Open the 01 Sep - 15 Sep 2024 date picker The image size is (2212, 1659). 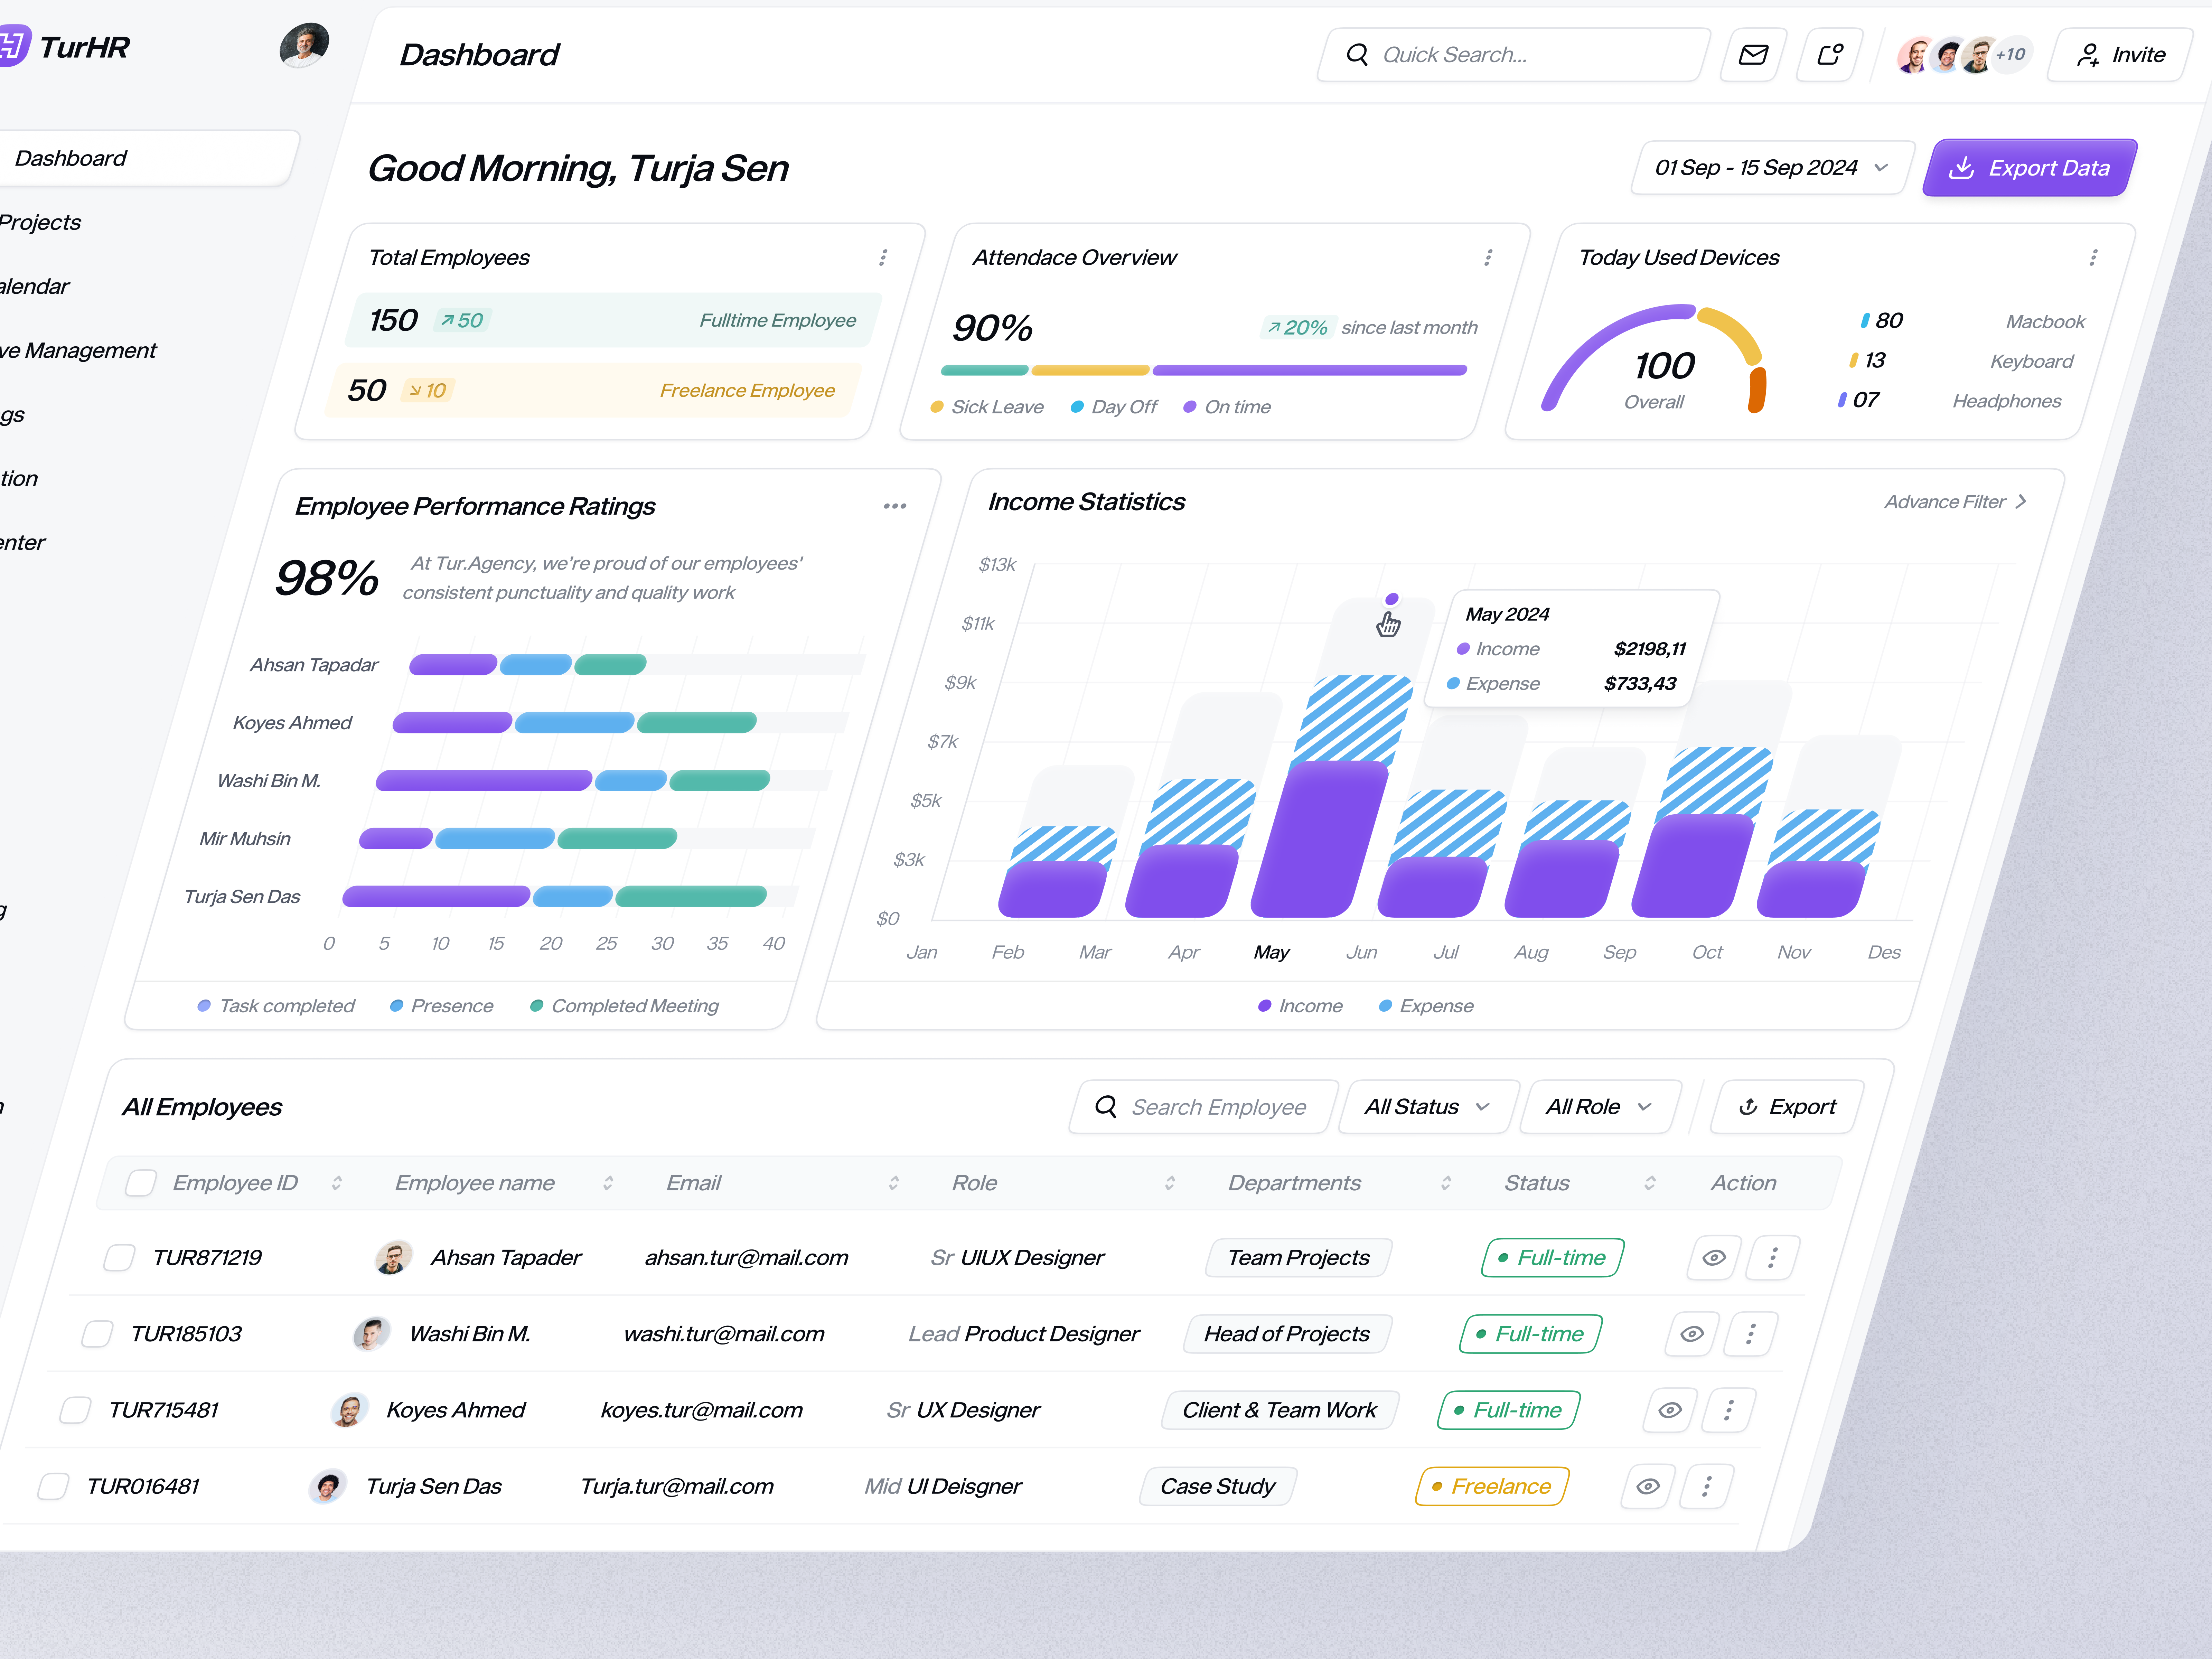pyautogui.click(x=1768, y=167)
